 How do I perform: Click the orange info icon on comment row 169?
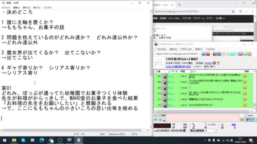coord(245,88)
